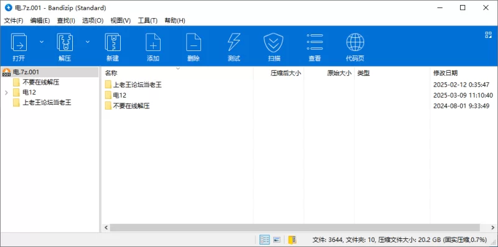Click the status bar file count text
Image resolution: width=498 pixels, height=247 pixels.
click(400, 240)
